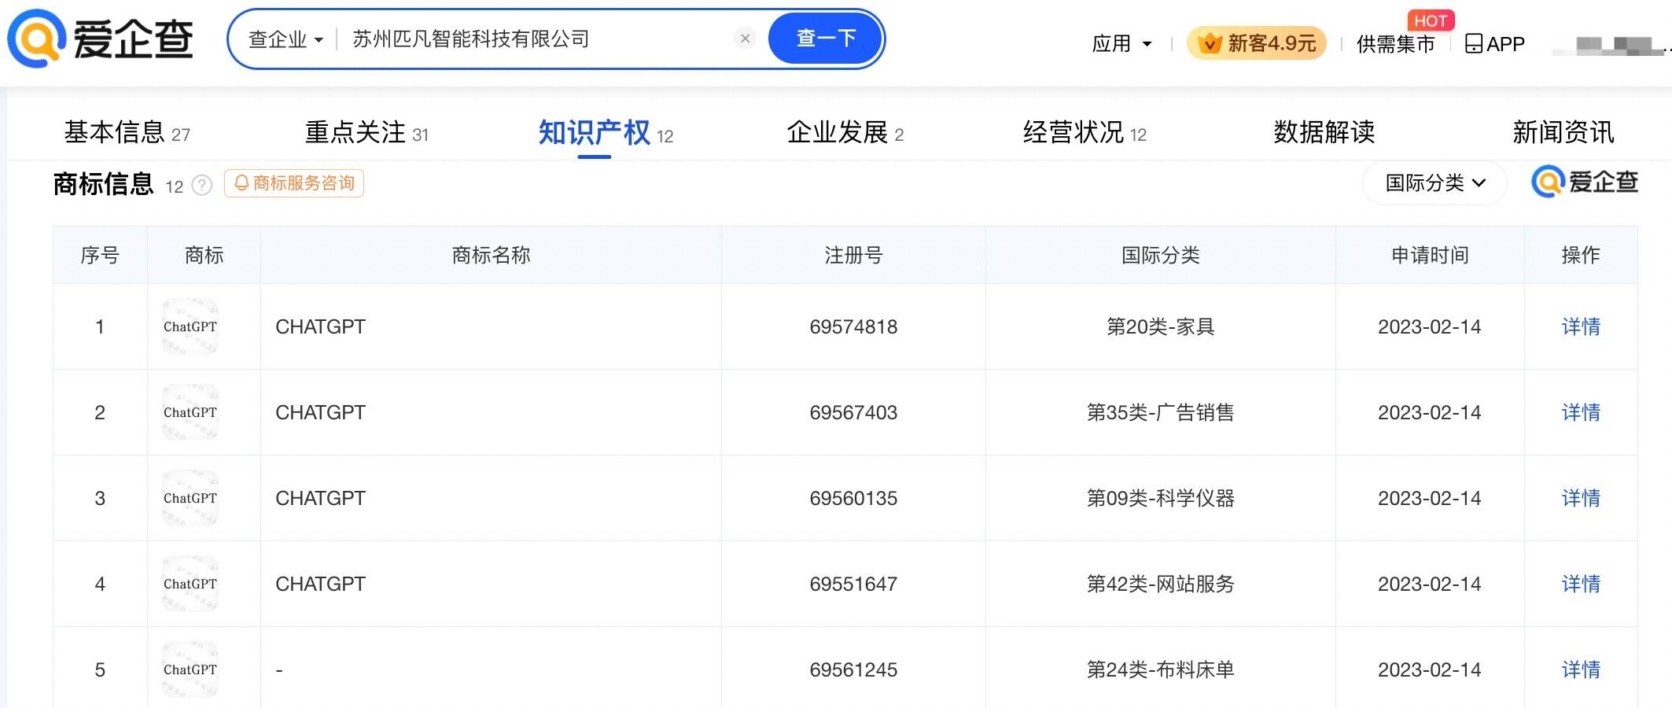Open 详情 for registration 69551647
1672x708 pixels.
1581,584
